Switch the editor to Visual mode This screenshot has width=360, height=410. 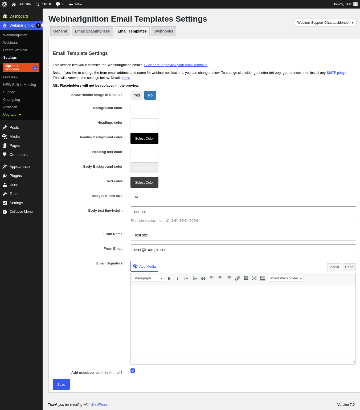tap(334, 267)
